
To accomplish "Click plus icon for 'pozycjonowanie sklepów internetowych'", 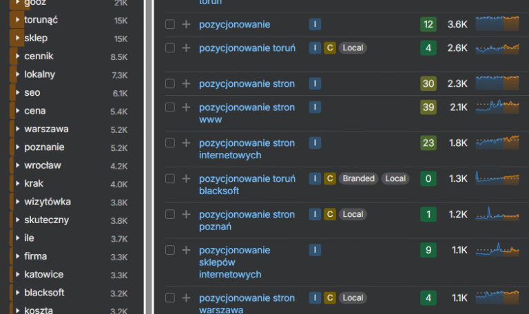I will pos(186,250).
